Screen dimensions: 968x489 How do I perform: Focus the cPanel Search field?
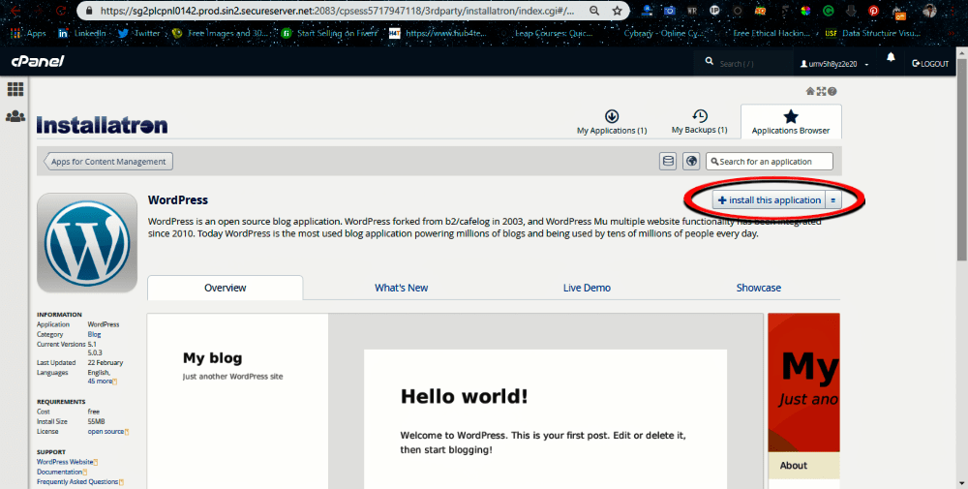(744, 64)
